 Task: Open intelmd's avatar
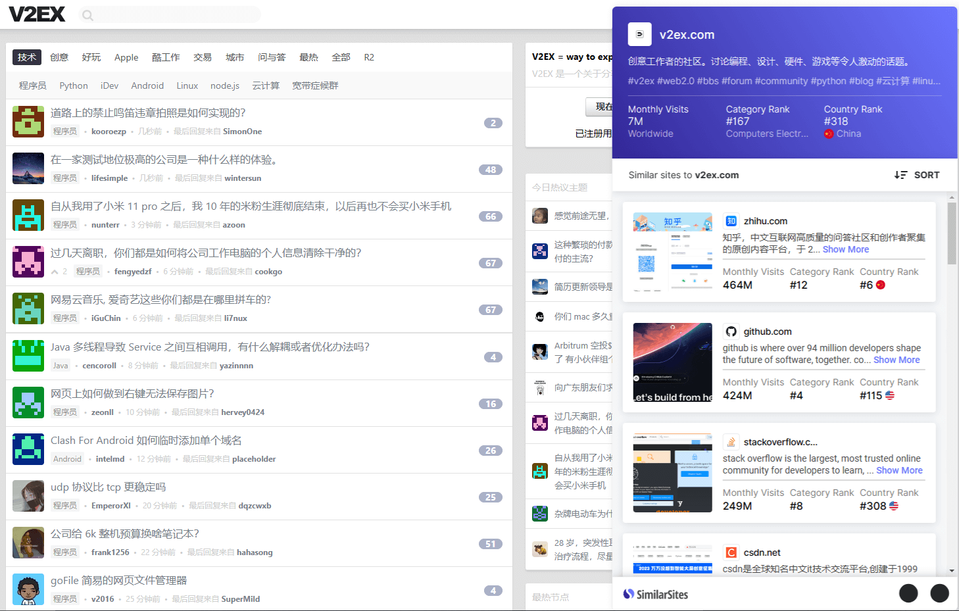pyautogui.click(x=28, y=449)
